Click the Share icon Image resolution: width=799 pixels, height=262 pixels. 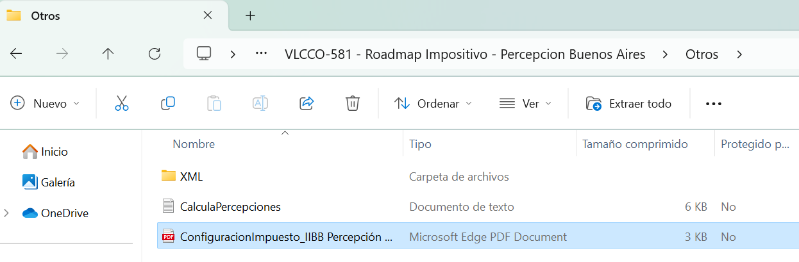[307, 103]
